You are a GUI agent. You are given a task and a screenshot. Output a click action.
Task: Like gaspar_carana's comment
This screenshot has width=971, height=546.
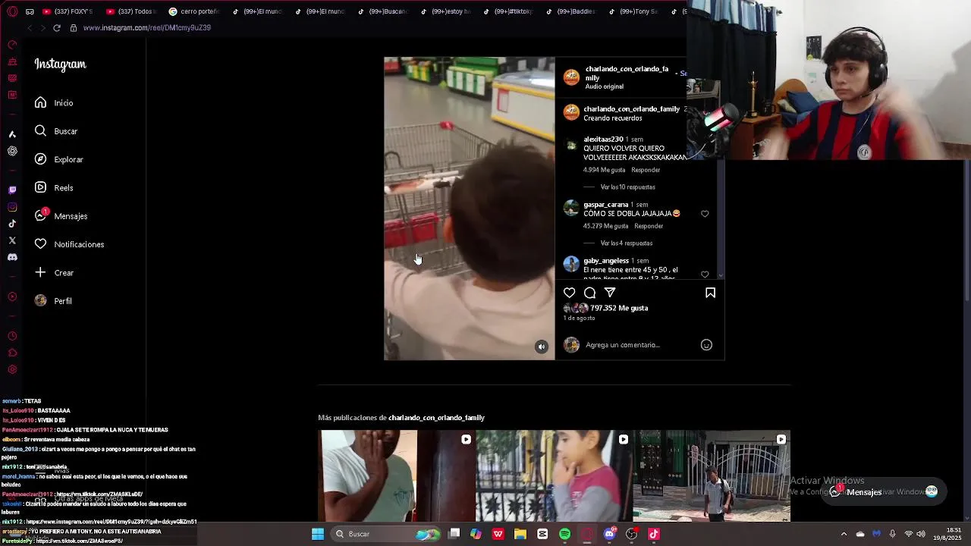click(705, 214)
